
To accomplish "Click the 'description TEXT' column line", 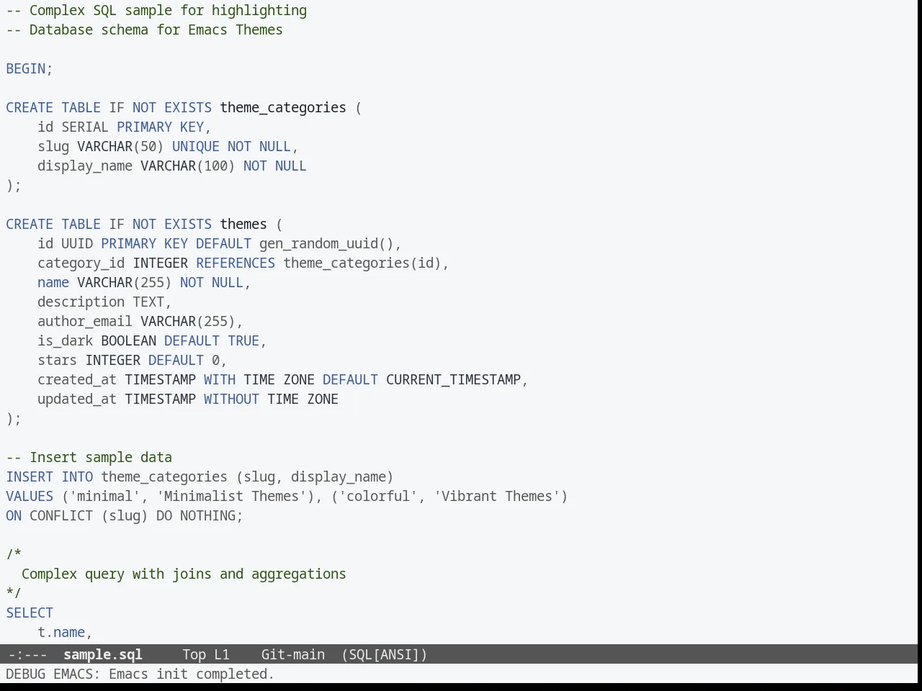I will [x=104, y=302].
